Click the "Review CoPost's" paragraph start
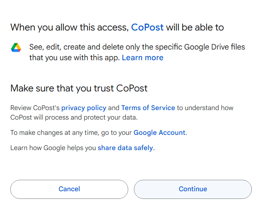The width and height of the screenshot is (261, 208). point(35,108)
